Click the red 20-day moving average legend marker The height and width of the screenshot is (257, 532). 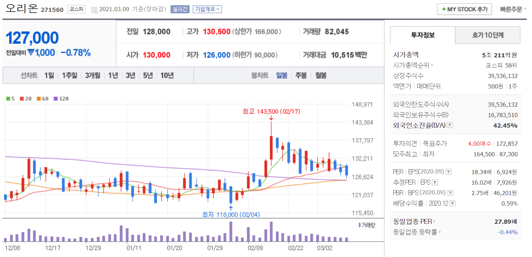22,99
